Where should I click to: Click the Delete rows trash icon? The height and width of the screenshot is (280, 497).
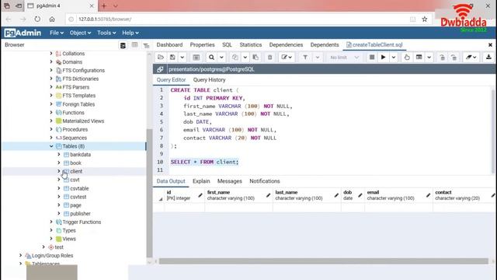[269, 57]
